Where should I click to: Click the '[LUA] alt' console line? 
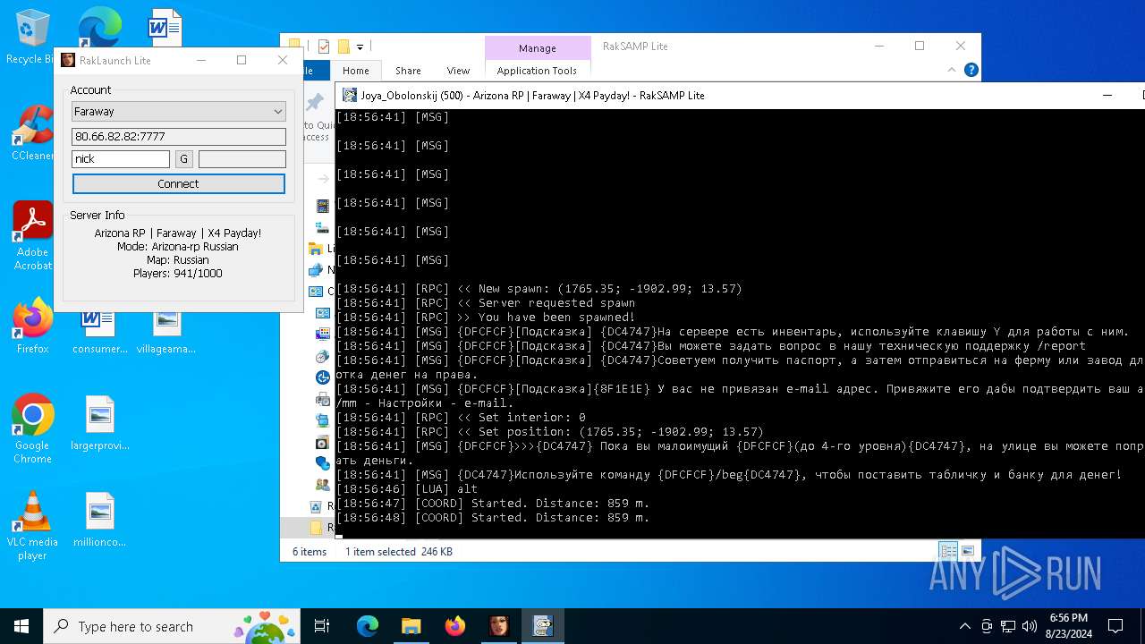pos(407,488)
